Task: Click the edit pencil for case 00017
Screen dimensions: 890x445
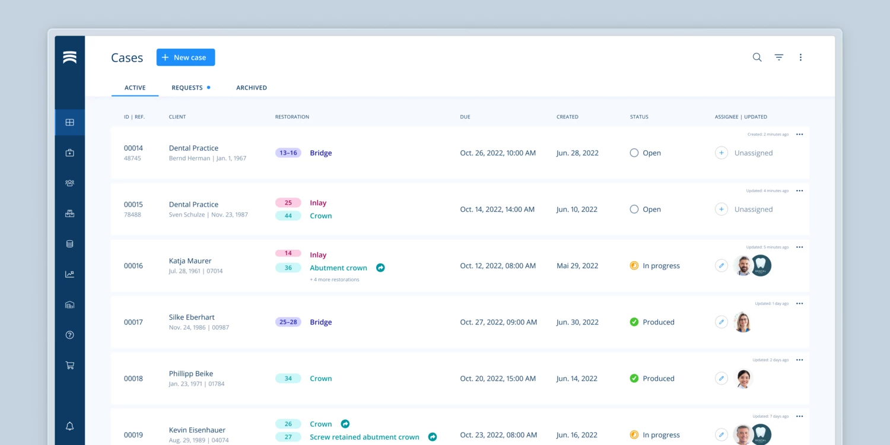Action: tap(721, 322)
